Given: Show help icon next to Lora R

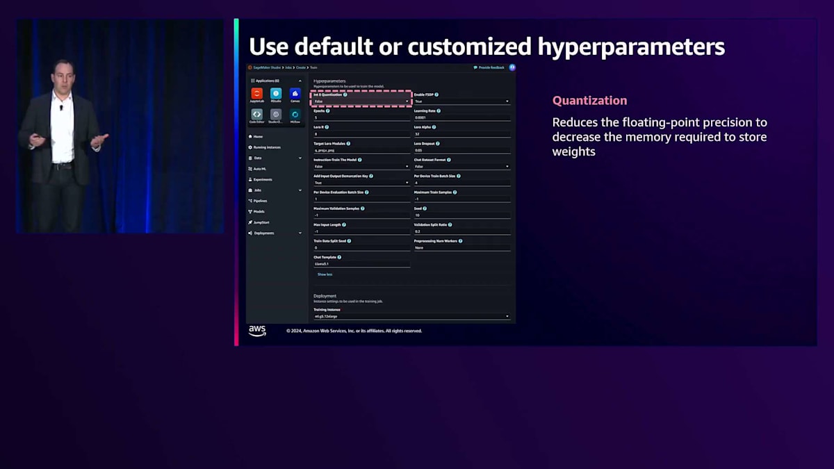Looking at the screenshot, I should 327,127.
